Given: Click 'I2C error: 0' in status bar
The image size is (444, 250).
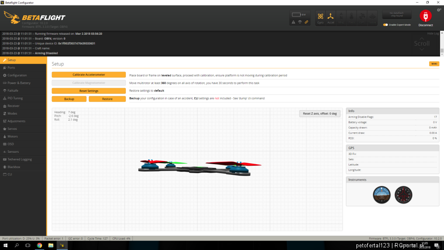Looking at the screenshot, I should (75, 239).
